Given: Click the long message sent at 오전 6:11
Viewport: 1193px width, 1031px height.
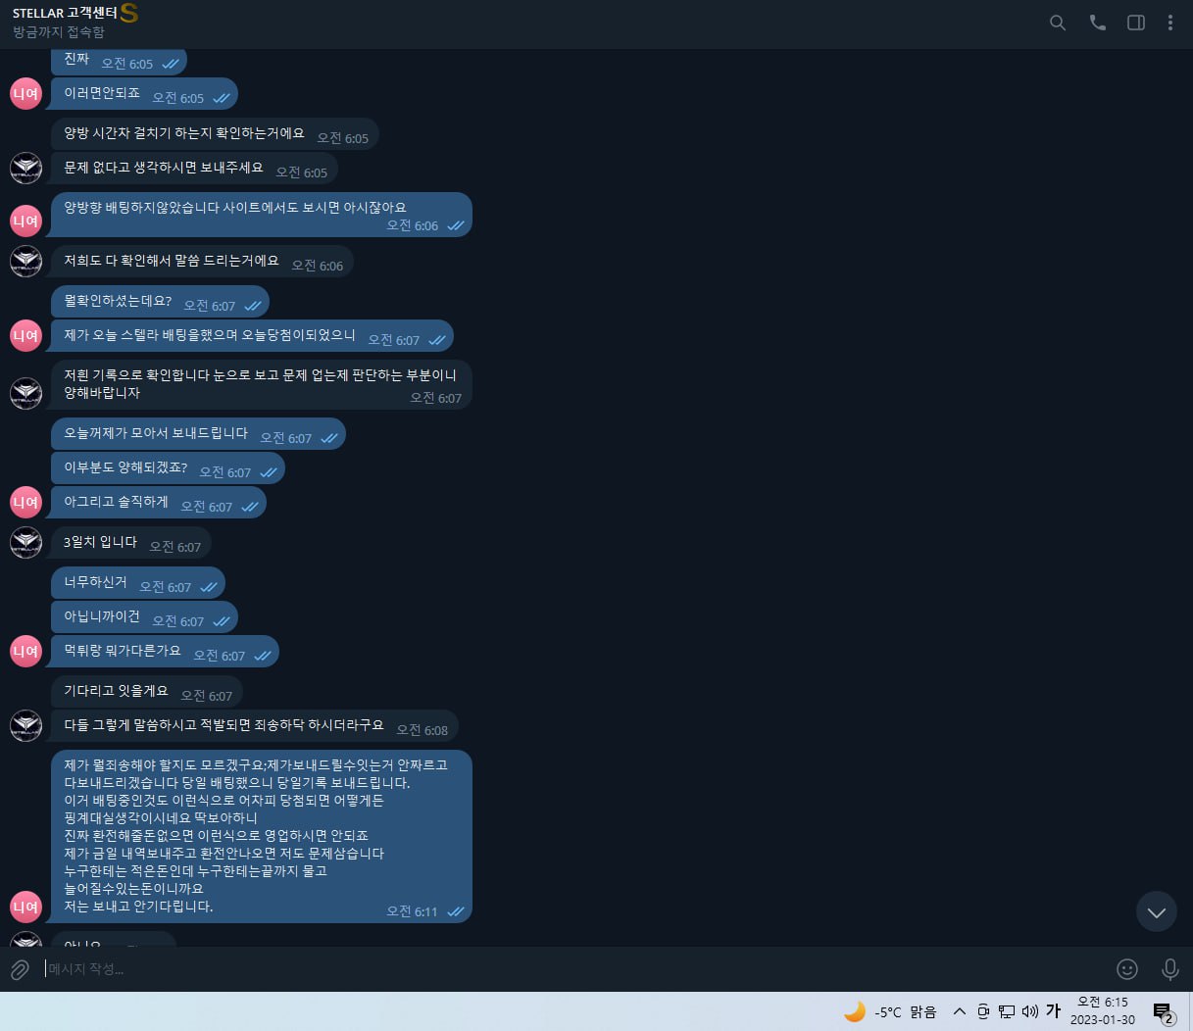Looking at the screenshot, I should coord(262,836).
